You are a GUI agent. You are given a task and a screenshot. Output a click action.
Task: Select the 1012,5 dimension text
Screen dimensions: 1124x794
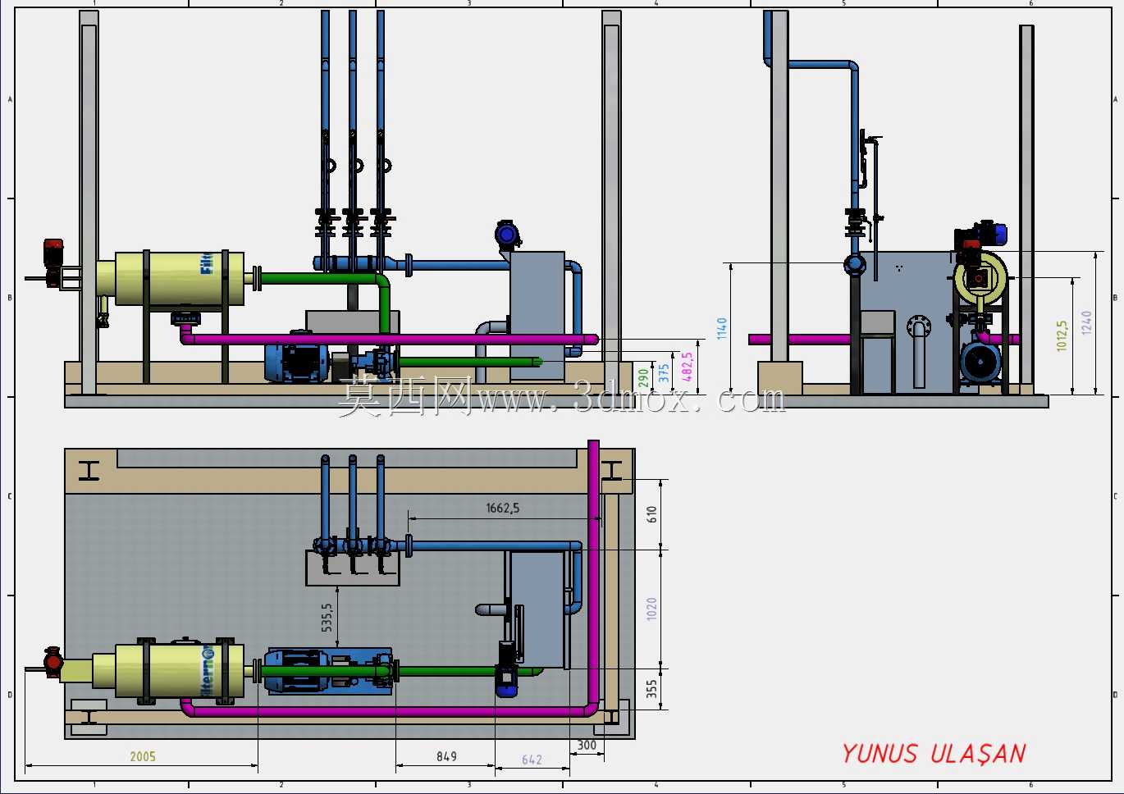tap(1062, 335)
